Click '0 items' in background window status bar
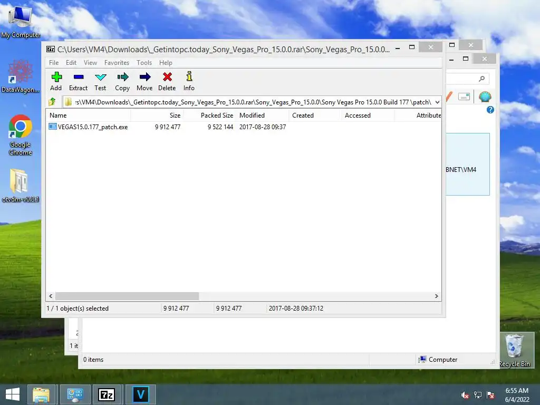Image resolution: width=540 pixels, height=405 pixels. click(93, 360)
